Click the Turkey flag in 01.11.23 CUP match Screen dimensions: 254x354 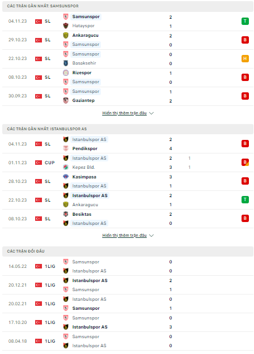point(39,163)
